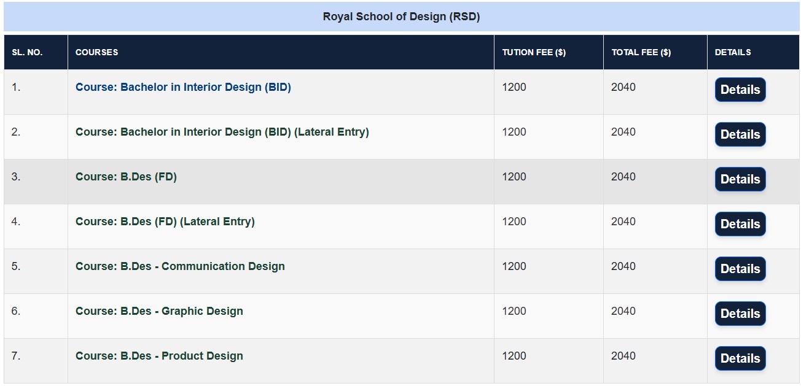
Task: Click total fee 2040 for Graphic Design
Action: [623, 311]
